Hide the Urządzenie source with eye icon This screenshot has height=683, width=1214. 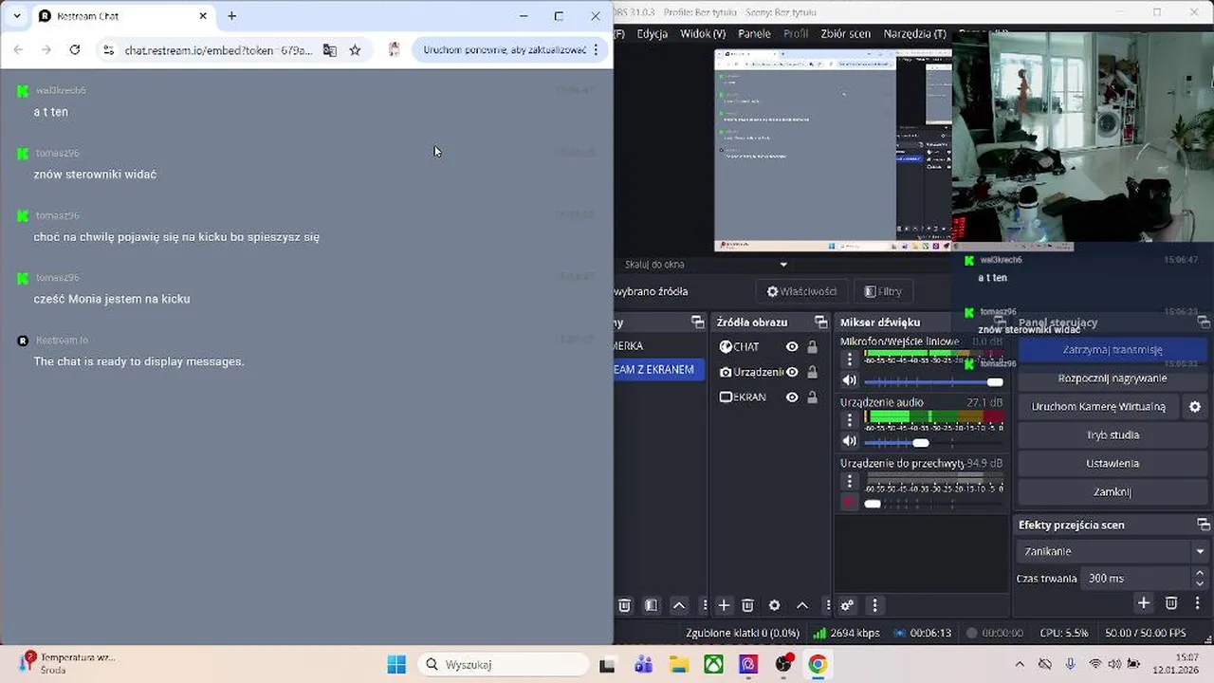coord(792,372)
